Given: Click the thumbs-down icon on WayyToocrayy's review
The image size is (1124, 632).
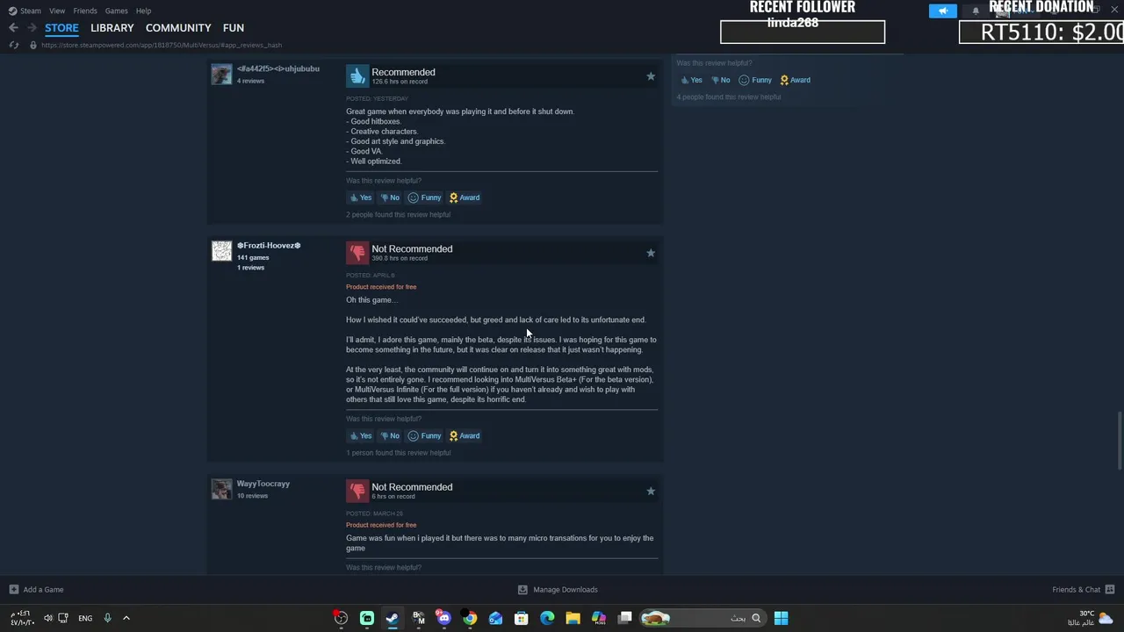Looking at the screenshot, I should pyautogui.click(x=357, y=491).
